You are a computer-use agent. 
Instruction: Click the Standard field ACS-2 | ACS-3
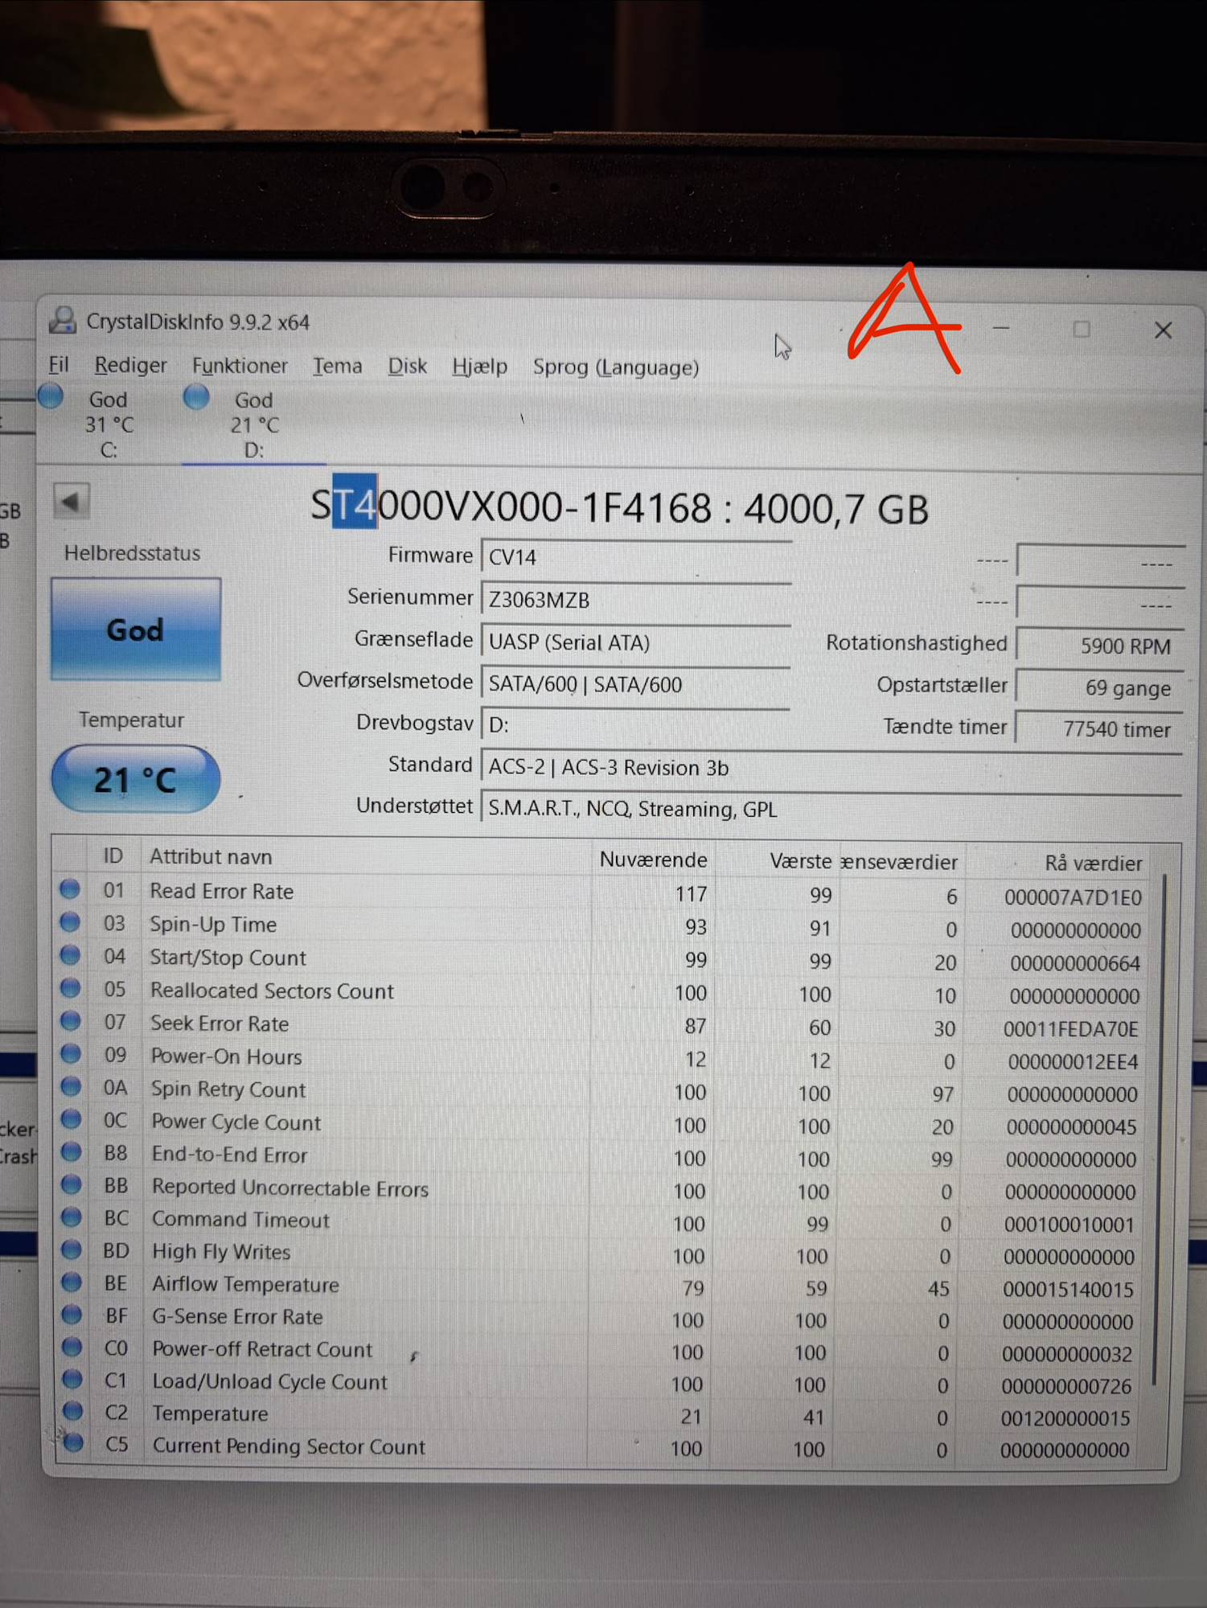tap(831, 767)
